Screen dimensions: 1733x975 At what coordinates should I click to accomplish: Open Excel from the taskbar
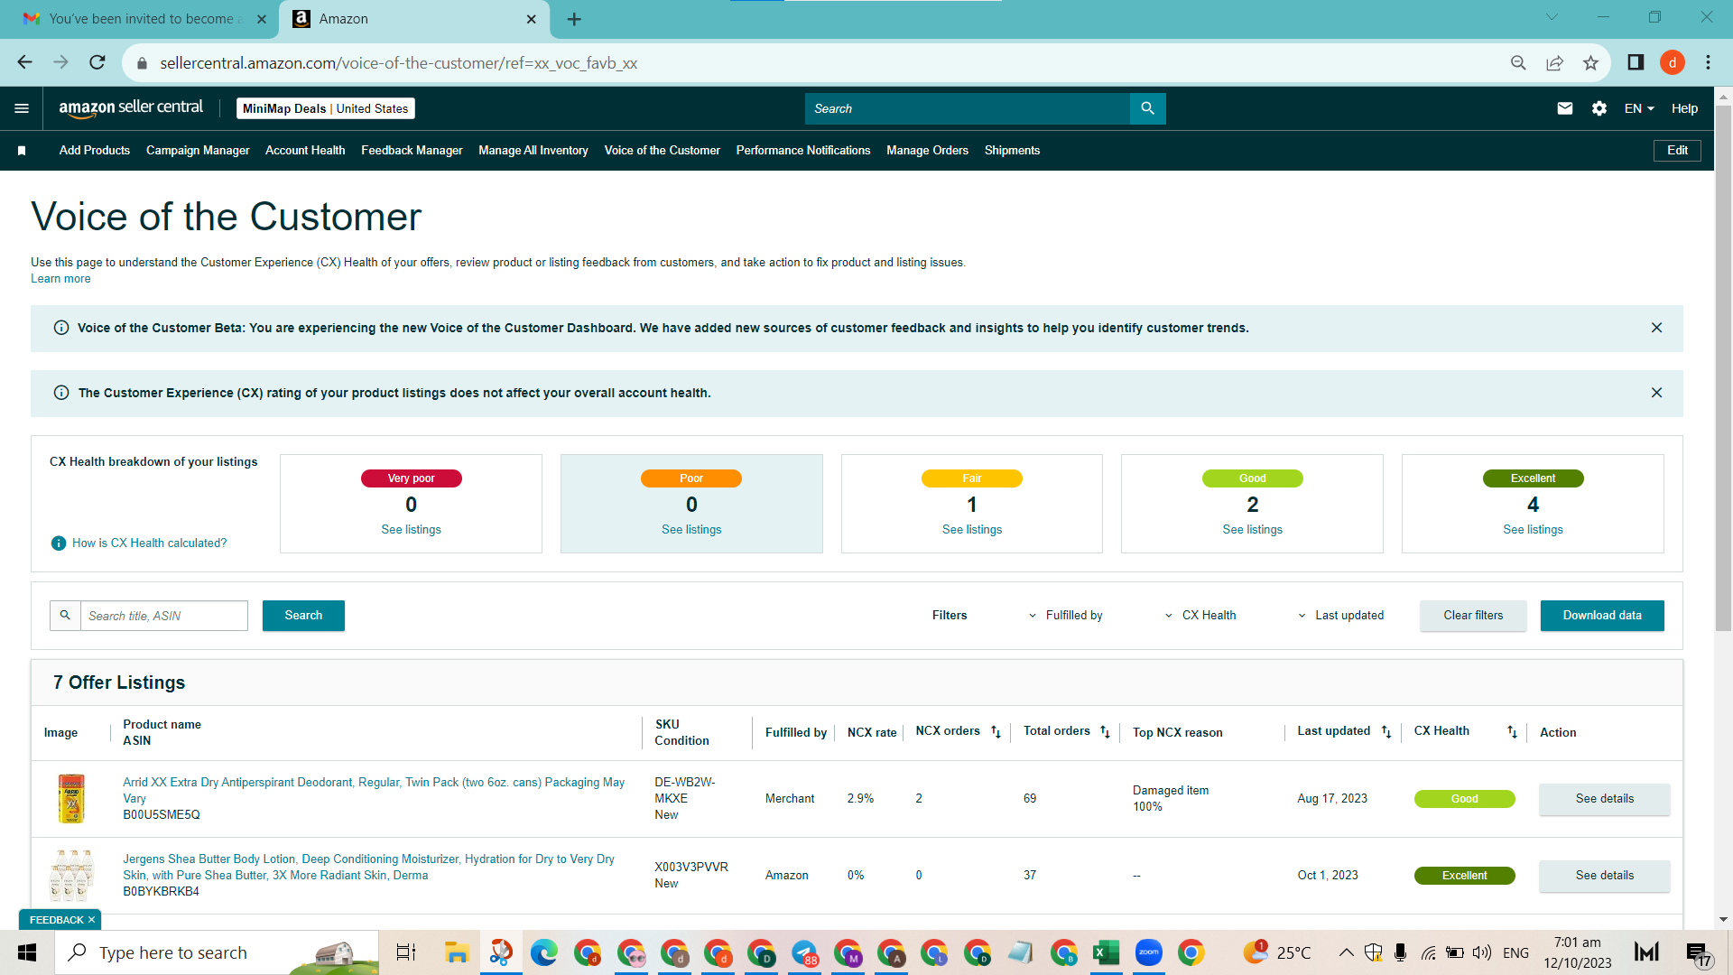point(1106,952)
